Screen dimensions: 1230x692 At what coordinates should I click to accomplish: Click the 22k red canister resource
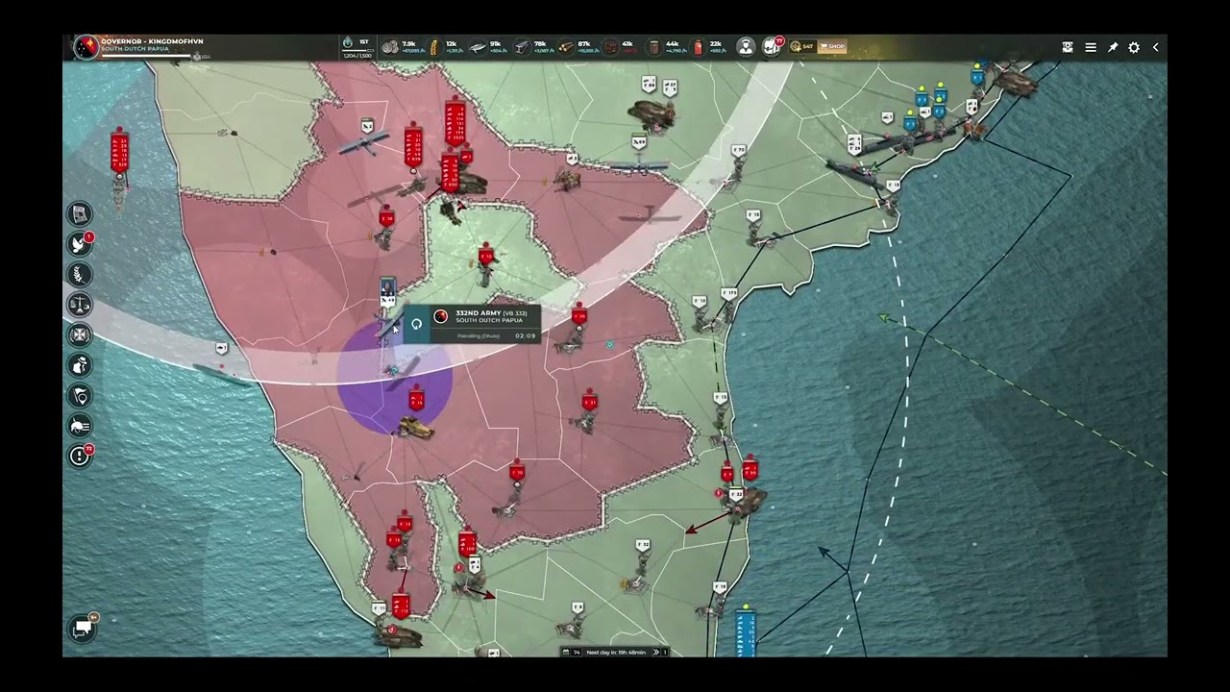click(699, 46)
